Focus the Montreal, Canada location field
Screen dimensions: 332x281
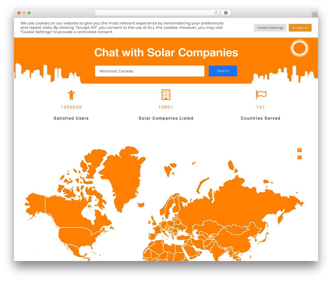(150, 71)
